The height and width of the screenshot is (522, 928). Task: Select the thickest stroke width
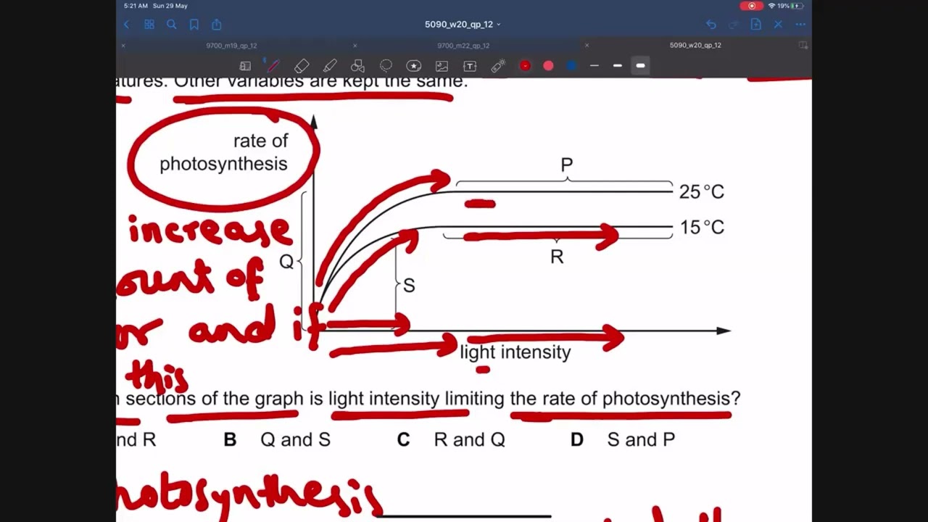(x=641, y=66)
